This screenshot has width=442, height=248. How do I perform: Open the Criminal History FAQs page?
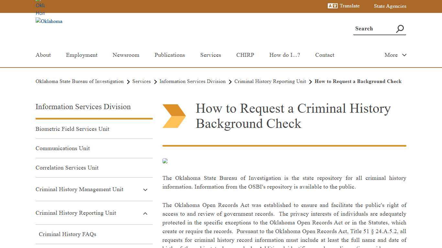coord(67,234)
